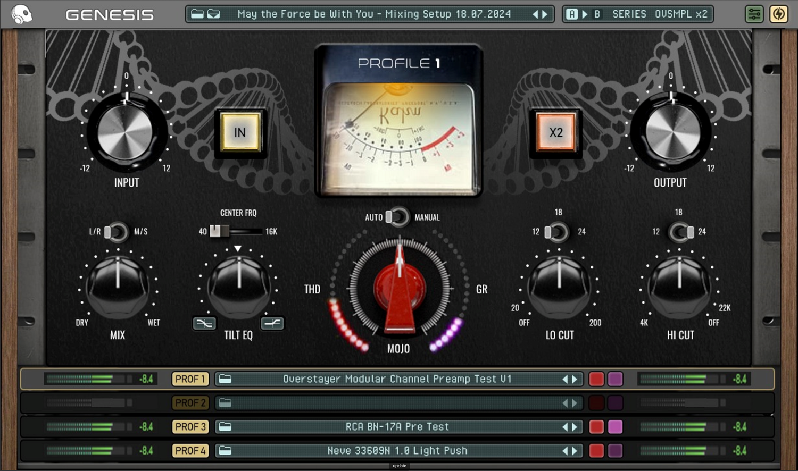This screenshot has height=471, width=798.
Task: Click the next arrow on the Overstayer profile row
Action: (575, 379)
